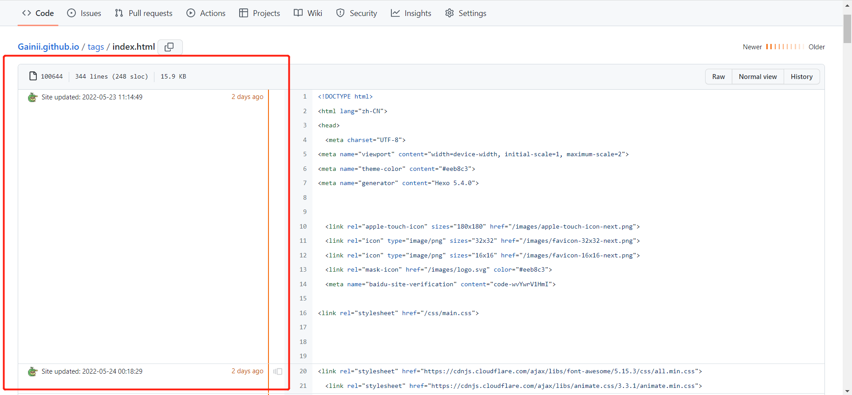The width and height of the screenshot is (852, 395).
Task: Click the file icon beside 100644
Action: [33, 76]
